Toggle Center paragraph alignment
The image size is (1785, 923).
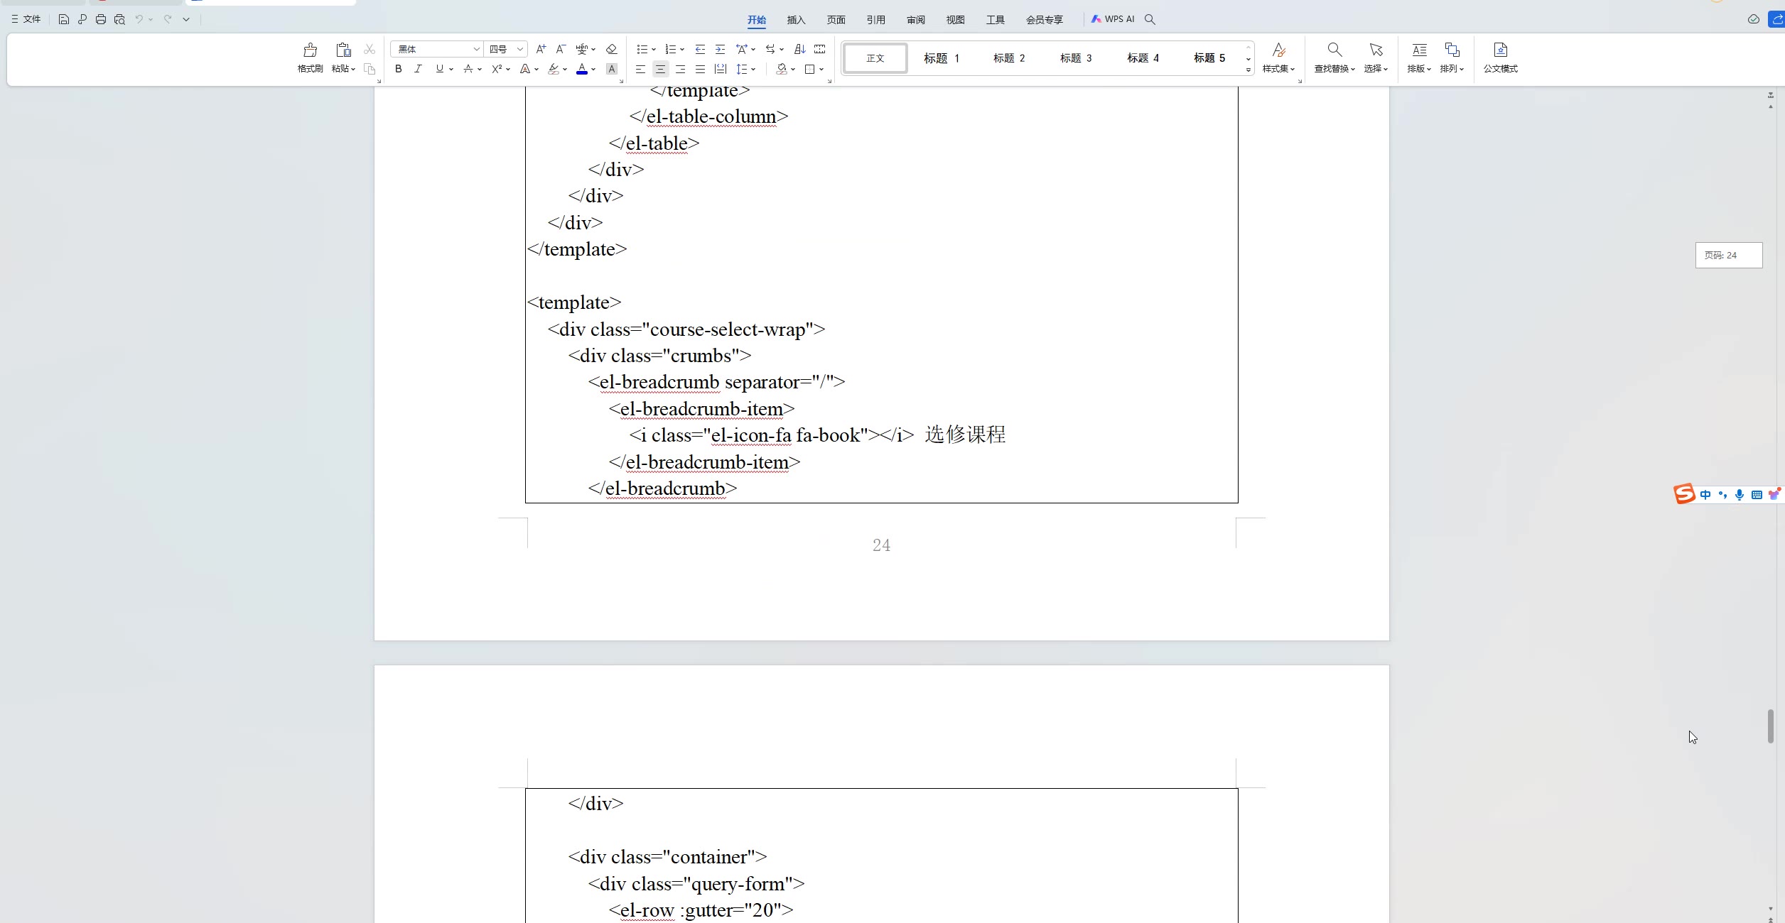pyautogui.click(x=660, y=69)
